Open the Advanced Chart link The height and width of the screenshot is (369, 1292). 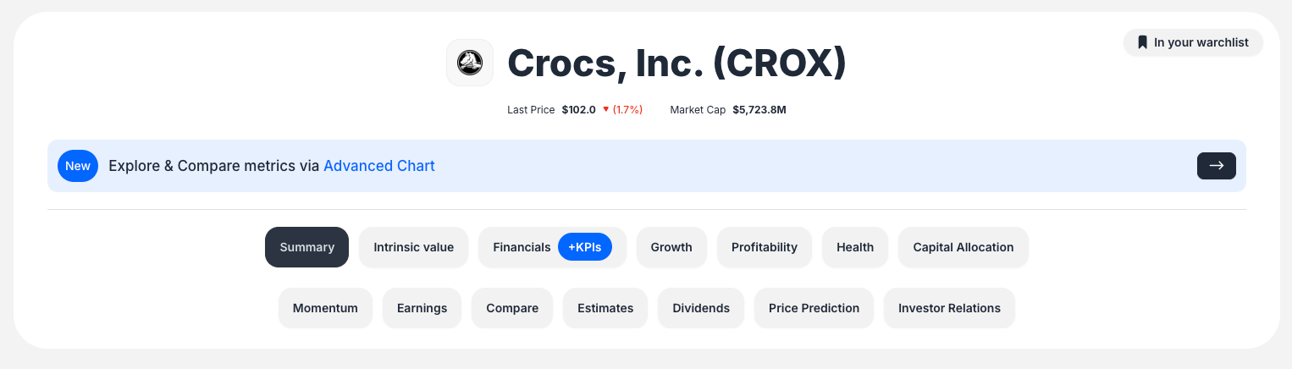click(x=379, y=166)
